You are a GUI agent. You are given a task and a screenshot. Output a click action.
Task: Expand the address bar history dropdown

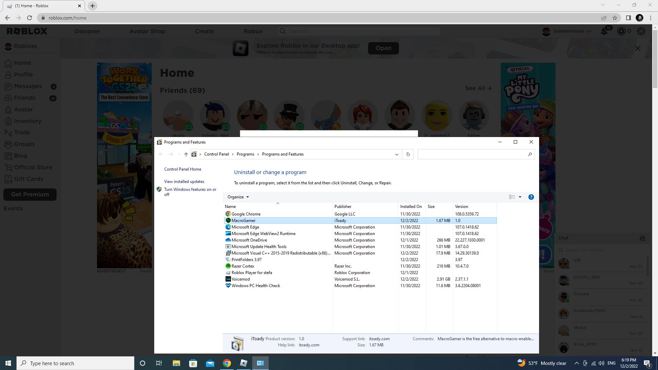tap(397, 155)
